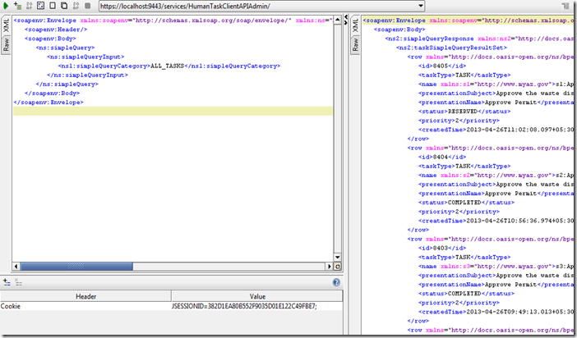Image resolution: width=577 pixels, height=338 pixels.
Task: Click the left arrow of request horizontal scrollbar
Action: coord(16,266)
